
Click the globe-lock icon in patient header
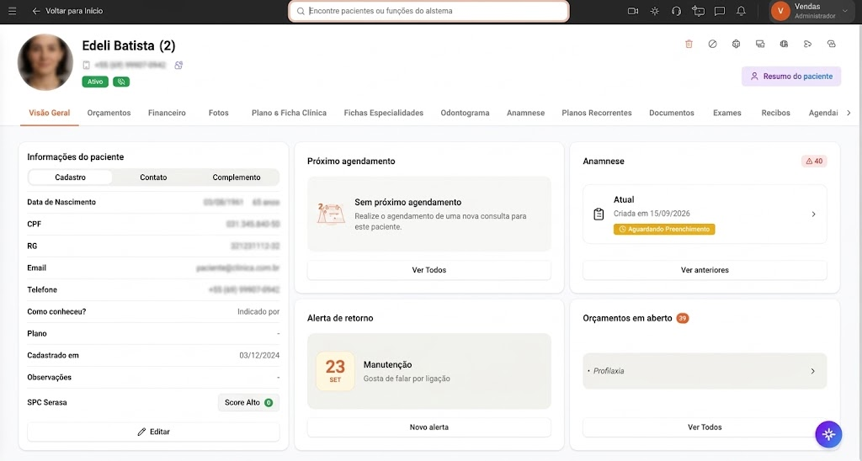784,44
